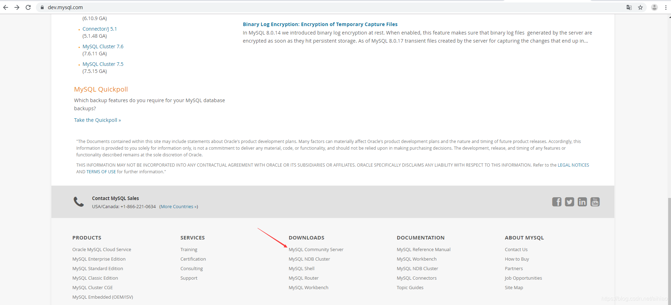Click the DOCUMENTATION footer heading

[x=421, y=238]
